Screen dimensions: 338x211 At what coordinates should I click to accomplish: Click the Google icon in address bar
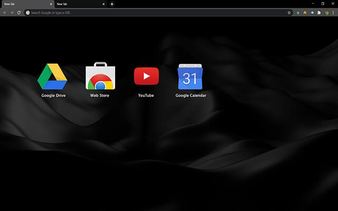coord(28,13)
